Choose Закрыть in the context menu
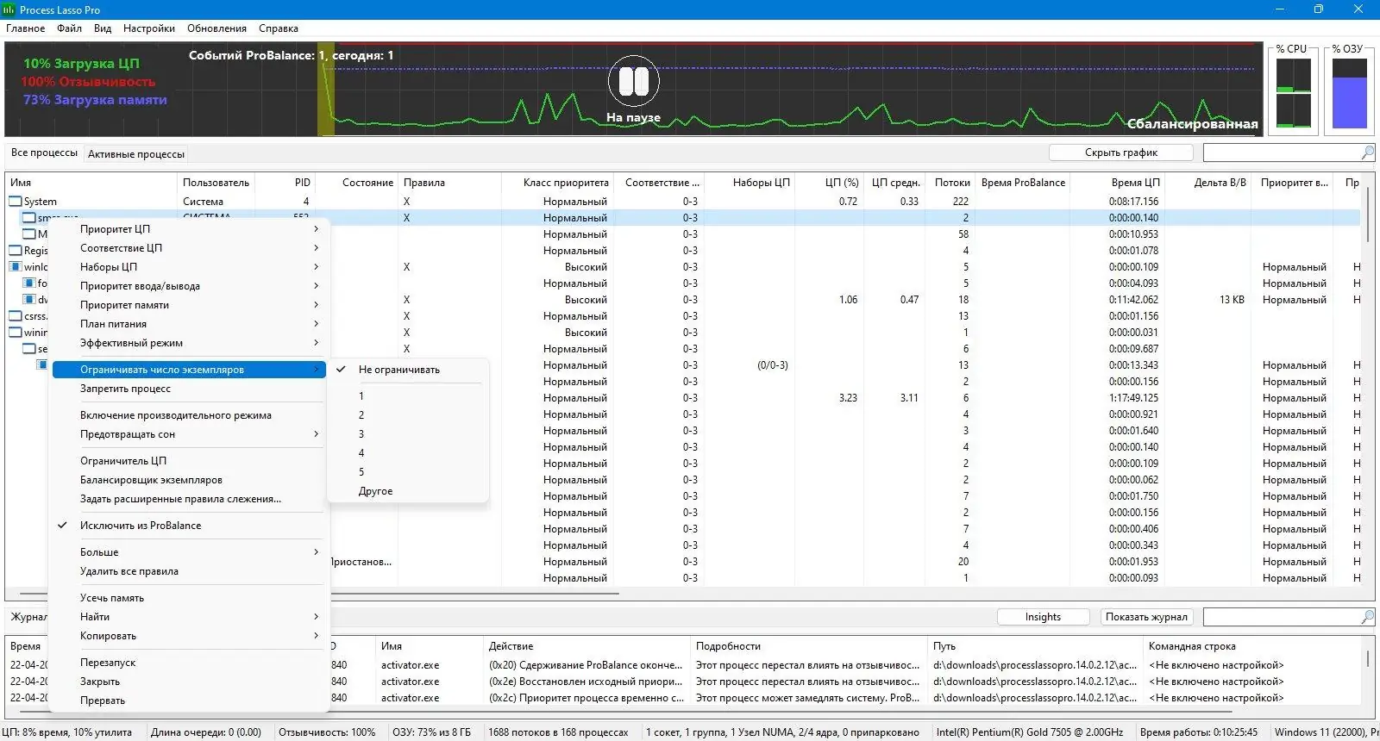 (x=189, y=682)
